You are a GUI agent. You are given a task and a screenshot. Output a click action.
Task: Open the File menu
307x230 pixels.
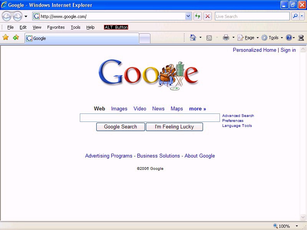(x=10, y=27)
